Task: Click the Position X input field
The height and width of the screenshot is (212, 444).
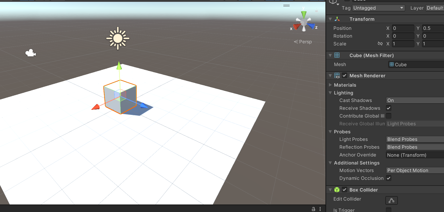Action: [x=403, y=28]
